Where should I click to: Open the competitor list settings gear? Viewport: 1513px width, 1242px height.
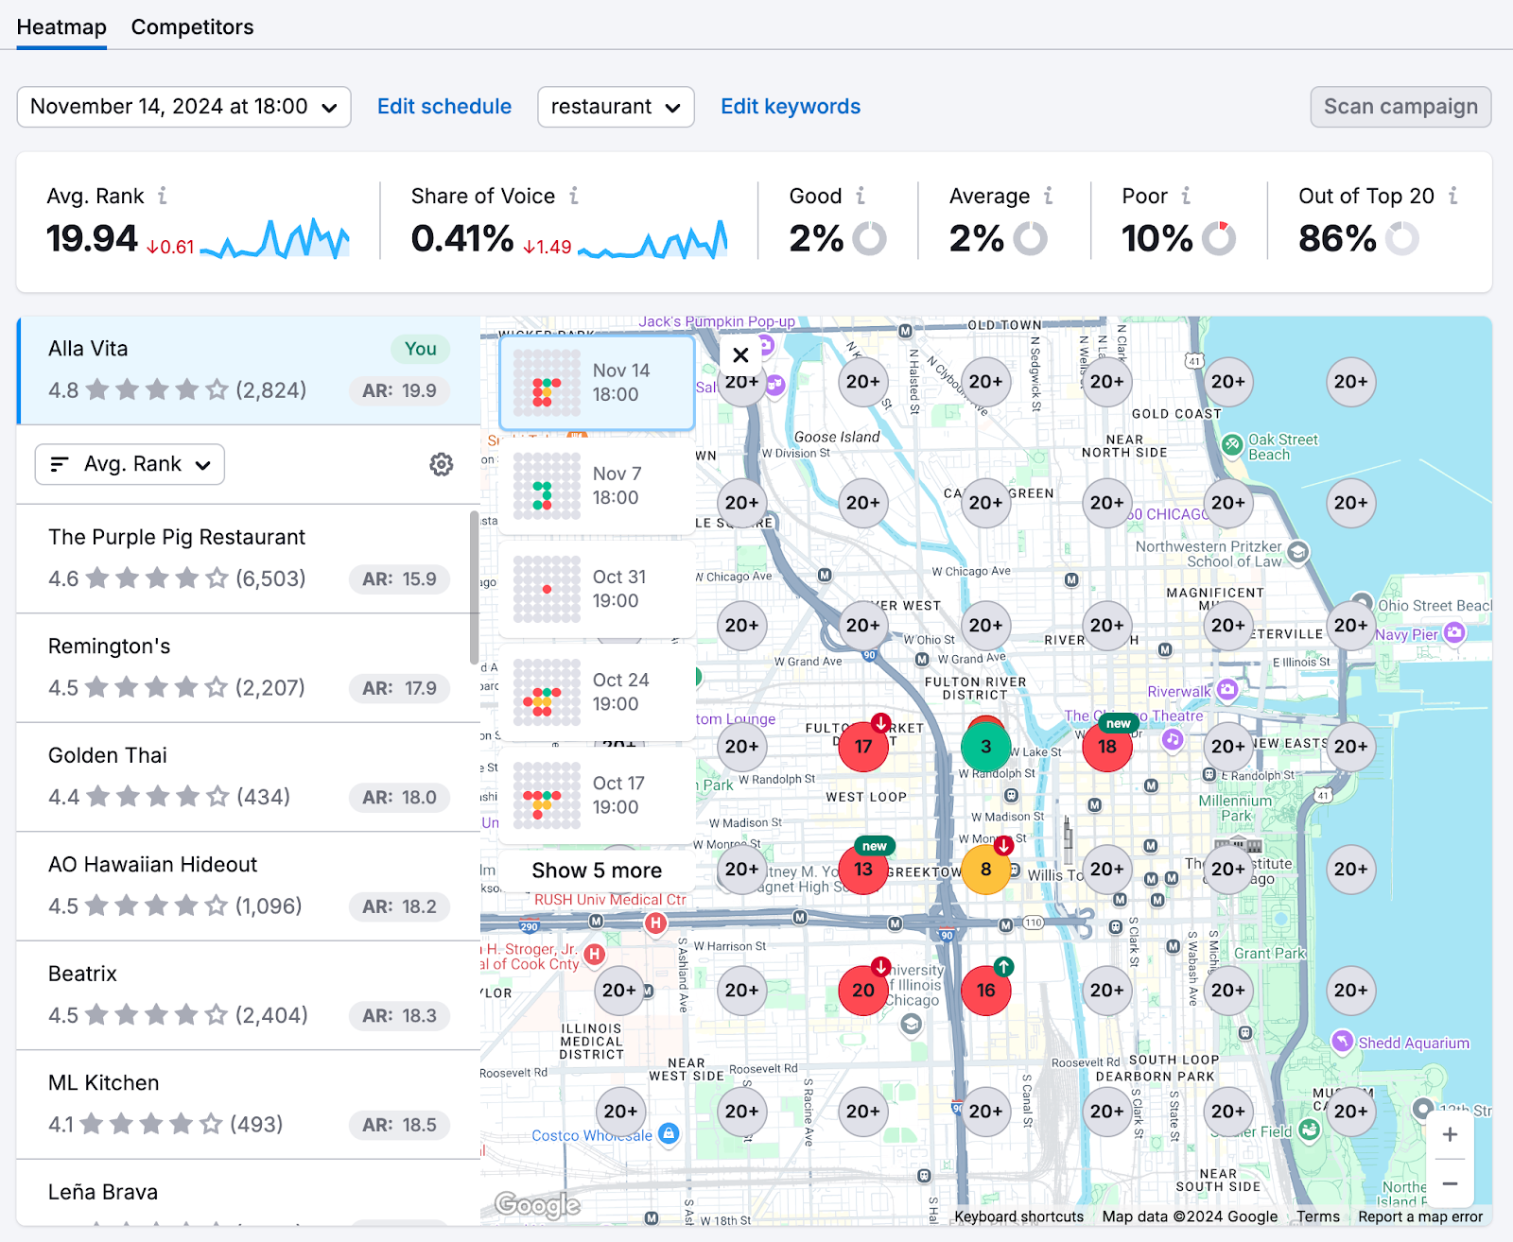pyautogui.click(x=441, y=464)
